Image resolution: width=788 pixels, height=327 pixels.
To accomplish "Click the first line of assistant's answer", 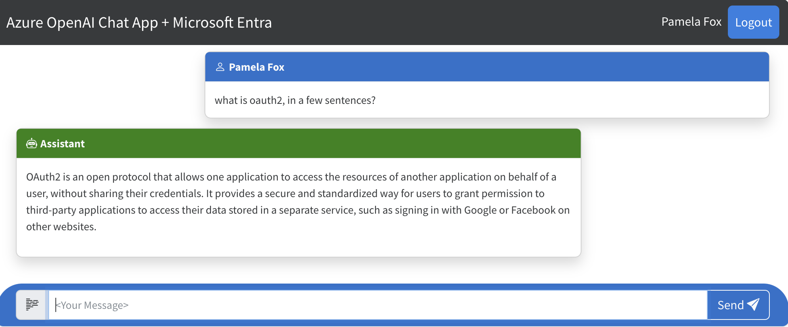I will click(291, 177).
